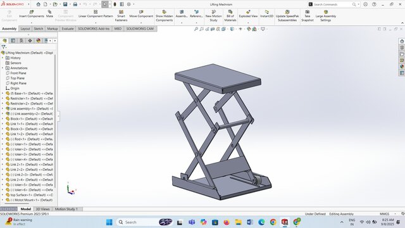Start a New Motion Study
This screenshot has height=228, width=405.
[213, 16]
